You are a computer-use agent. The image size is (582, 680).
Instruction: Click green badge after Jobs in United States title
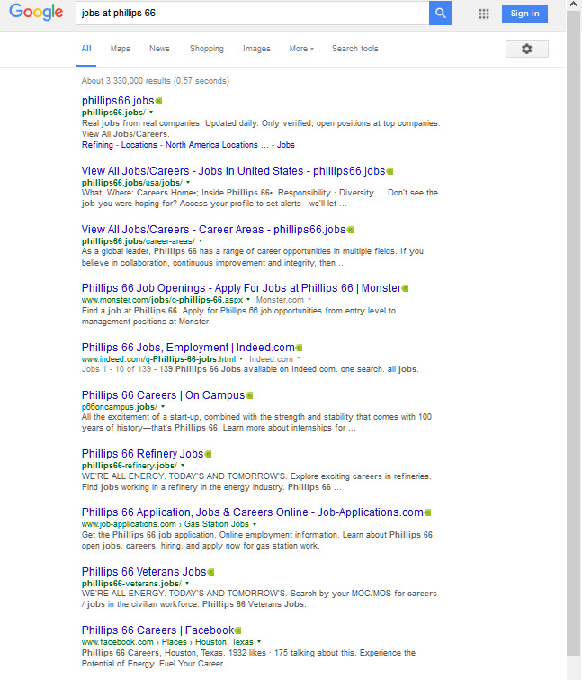coord(389,171)
